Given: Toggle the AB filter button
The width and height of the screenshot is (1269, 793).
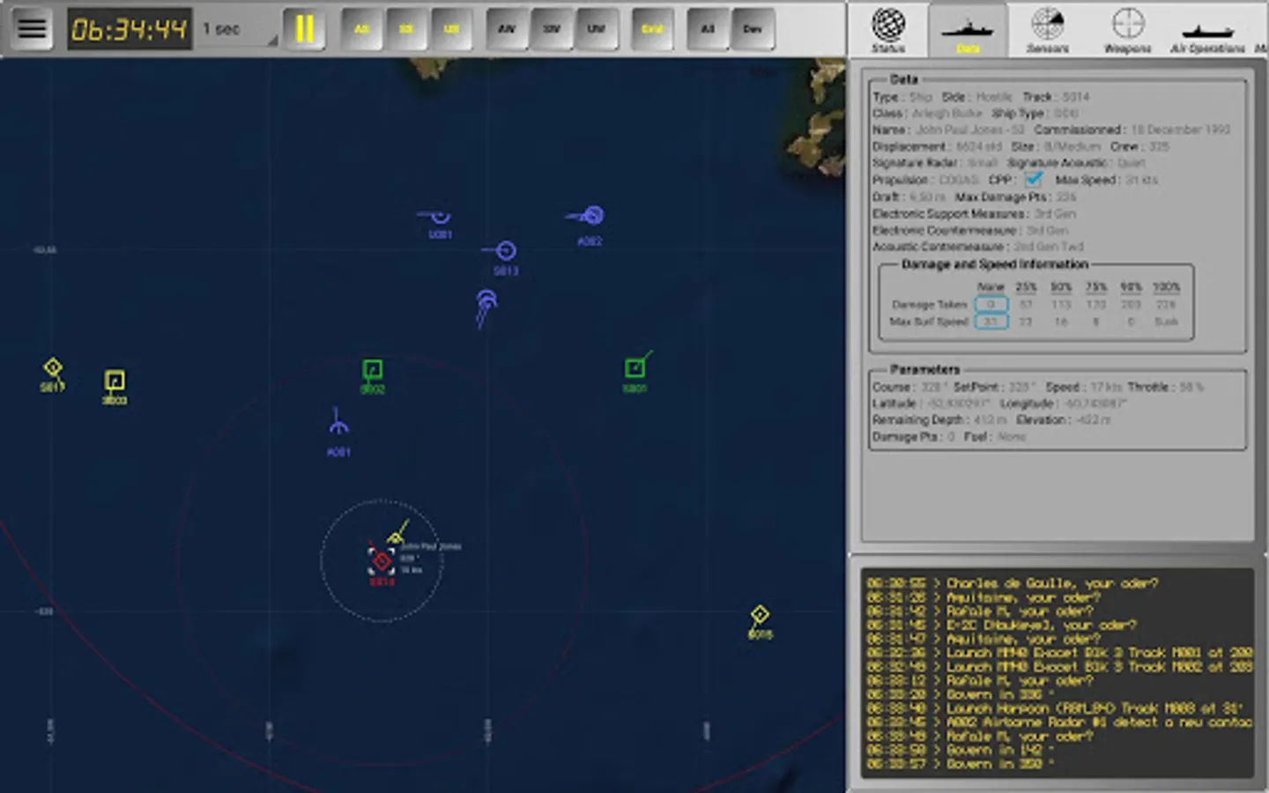Looking at the screenshot, I should 361,29.
